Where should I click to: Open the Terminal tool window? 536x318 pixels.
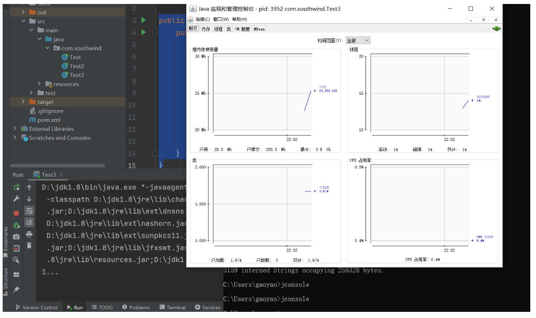(172, 307)
